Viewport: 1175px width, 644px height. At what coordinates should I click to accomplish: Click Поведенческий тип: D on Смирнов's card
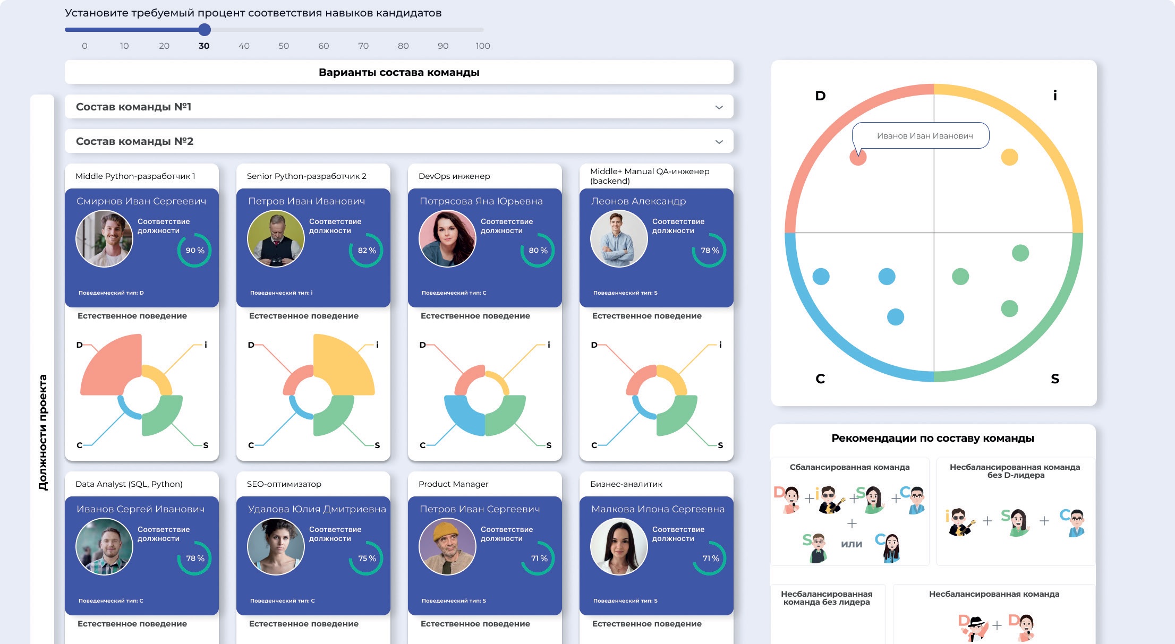pyautogui.click(x=111, y=293)
